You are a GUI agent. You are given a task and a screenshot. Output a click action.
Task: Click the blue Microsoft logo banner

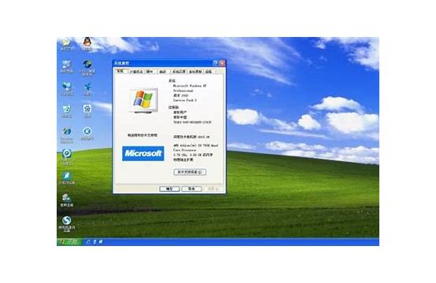pos(143,153)
